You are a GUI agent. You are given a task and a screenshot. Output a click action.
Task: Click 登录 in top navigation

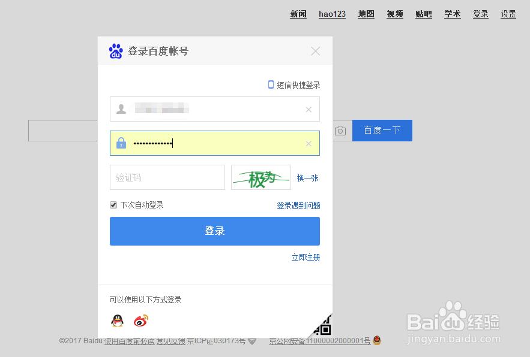pos(481,14)
